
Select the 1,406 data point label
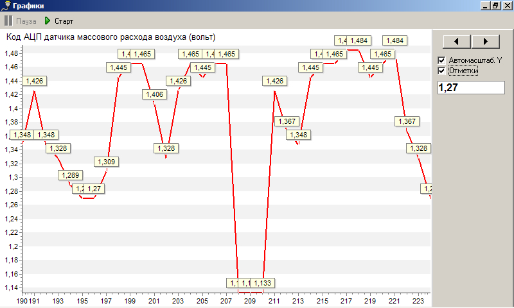(x=154, y=94)
